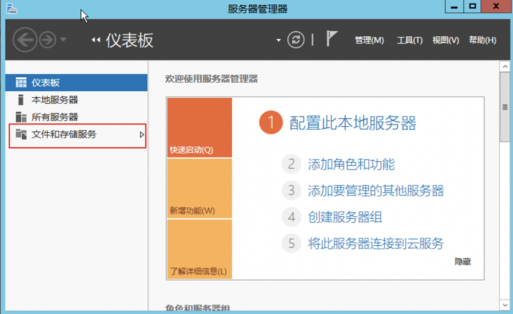Click the vertical scrollbar thumb
This screenshot has width=513, height=314.
[505, 107]
